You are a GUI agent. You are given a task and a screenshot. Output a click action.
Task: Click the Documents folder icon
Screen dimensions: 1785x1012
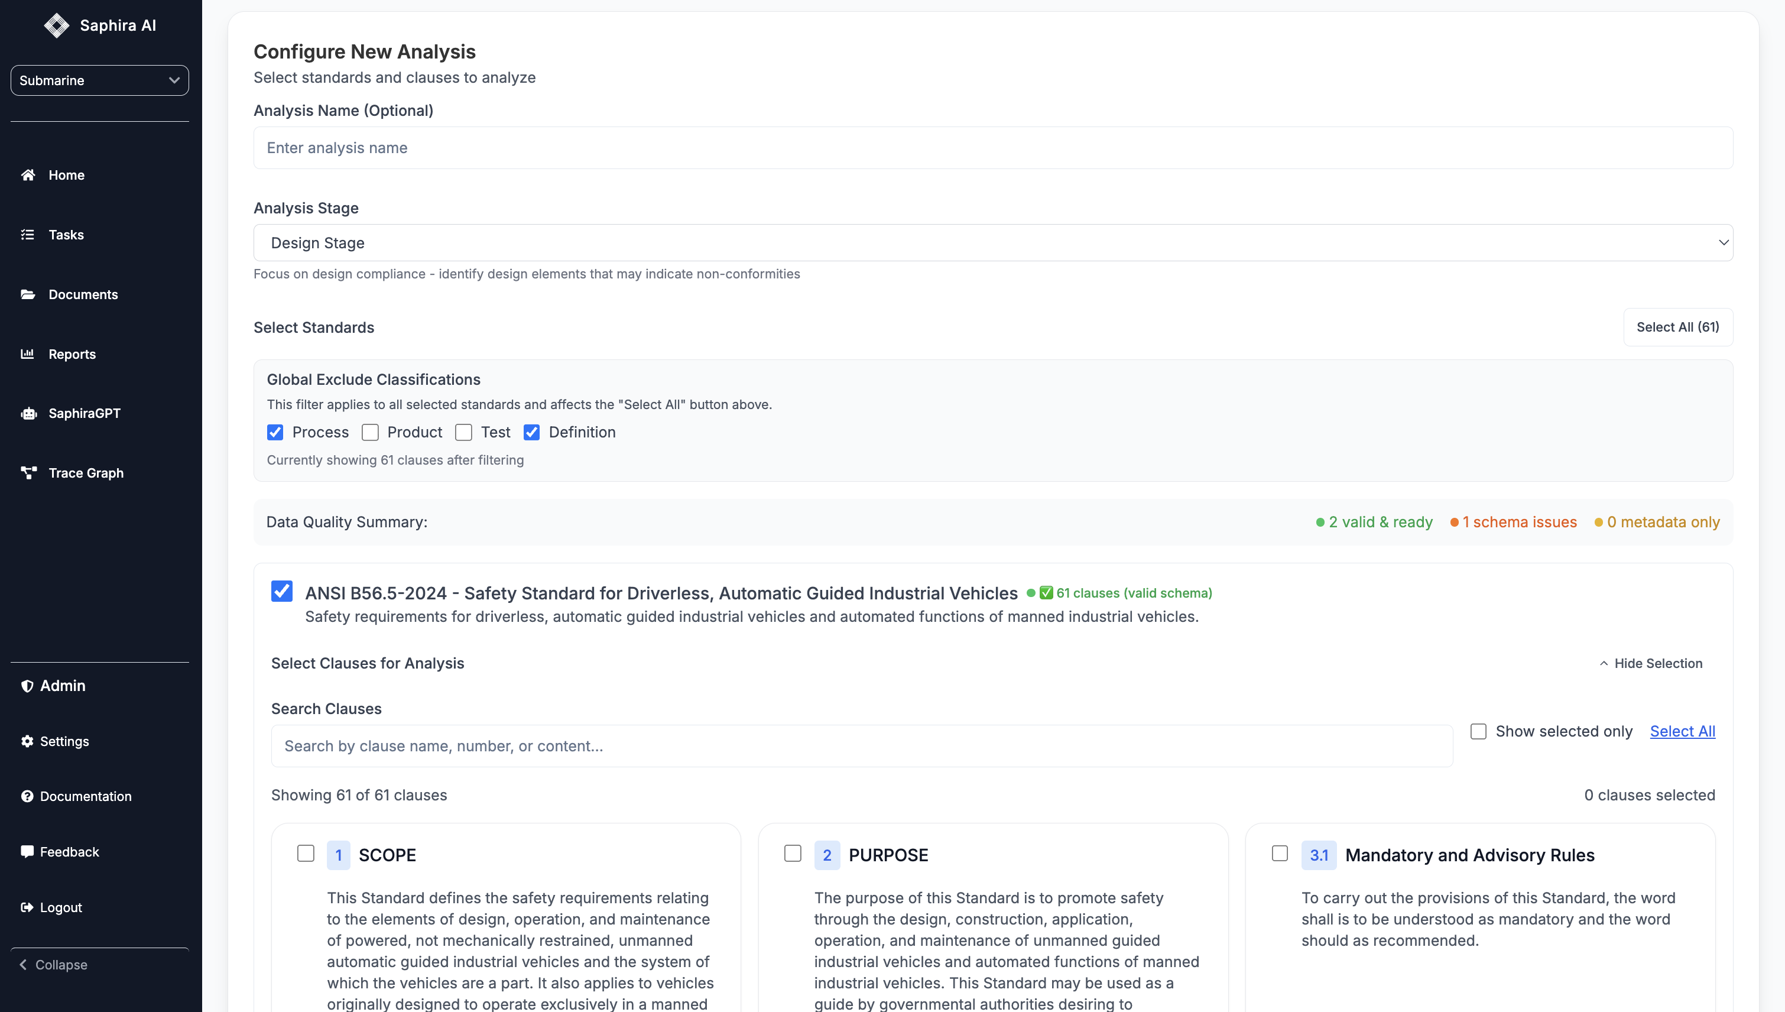(x=28, y=295)
